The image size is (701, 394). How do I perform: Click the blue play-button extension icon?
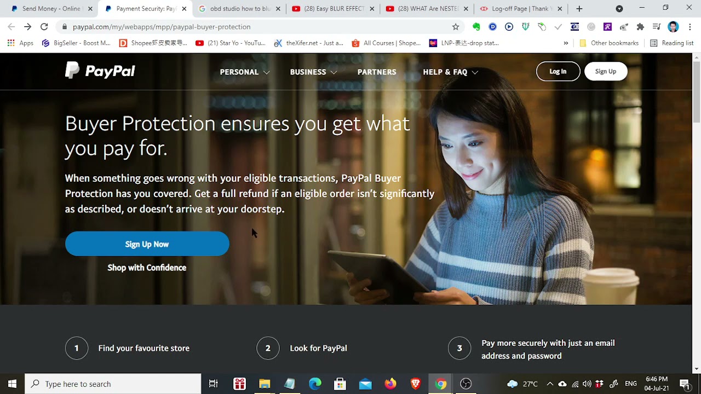[509, 26]
